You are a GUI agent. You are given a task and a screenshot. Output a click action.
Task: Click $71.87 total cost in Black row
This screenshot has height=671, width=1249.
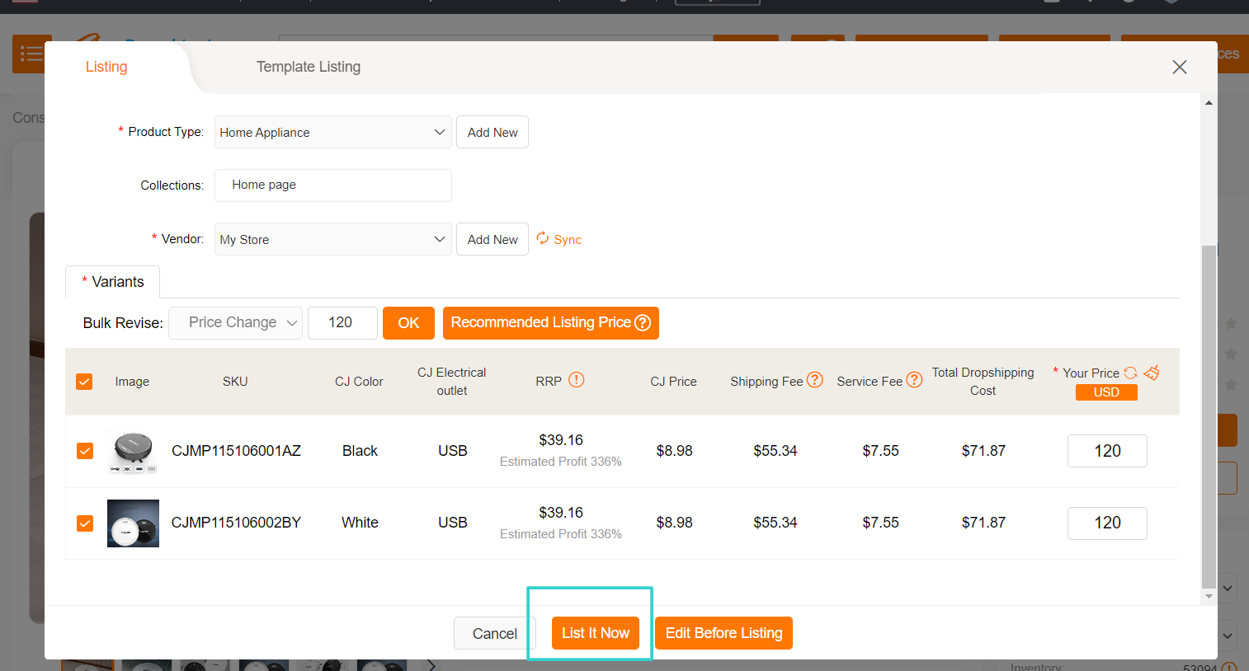(983, 451)
